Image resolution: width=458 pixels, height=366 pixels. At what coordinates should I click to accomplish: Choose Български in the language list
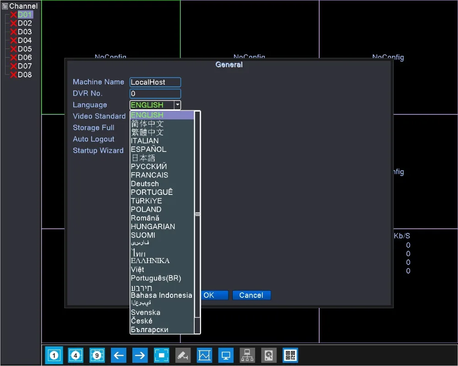[x=162, y=329]
